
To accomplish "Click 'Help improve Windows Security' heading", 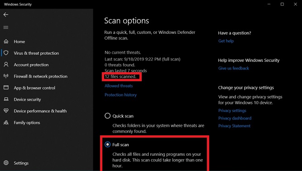I will tap(249, 60).
